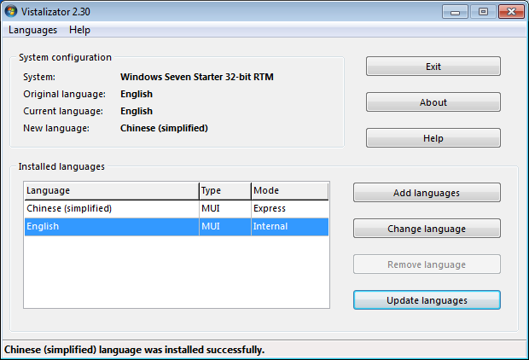This screenshot has height=360, width=529.
Task: Click the Remove language button
Action: 427,264
